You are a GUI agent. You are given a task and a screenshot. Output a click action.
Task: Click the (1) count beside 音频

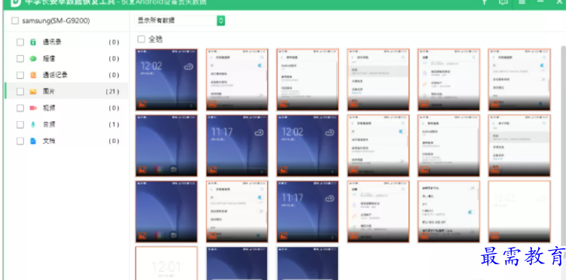pos(114,124)
